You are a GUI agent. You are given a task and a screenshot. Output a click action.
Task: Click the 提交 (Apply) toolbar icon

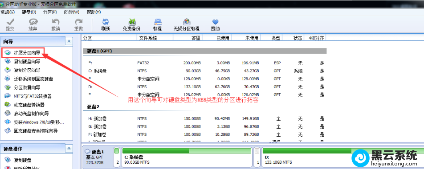10,25
